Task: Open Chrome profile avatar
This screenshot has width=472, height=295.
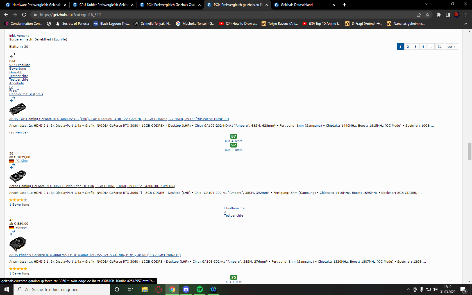Action: [457, 15]
